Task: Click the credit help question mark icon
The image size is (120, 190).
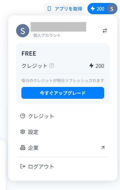Action: pyautogui.click(x=52, y=66)
